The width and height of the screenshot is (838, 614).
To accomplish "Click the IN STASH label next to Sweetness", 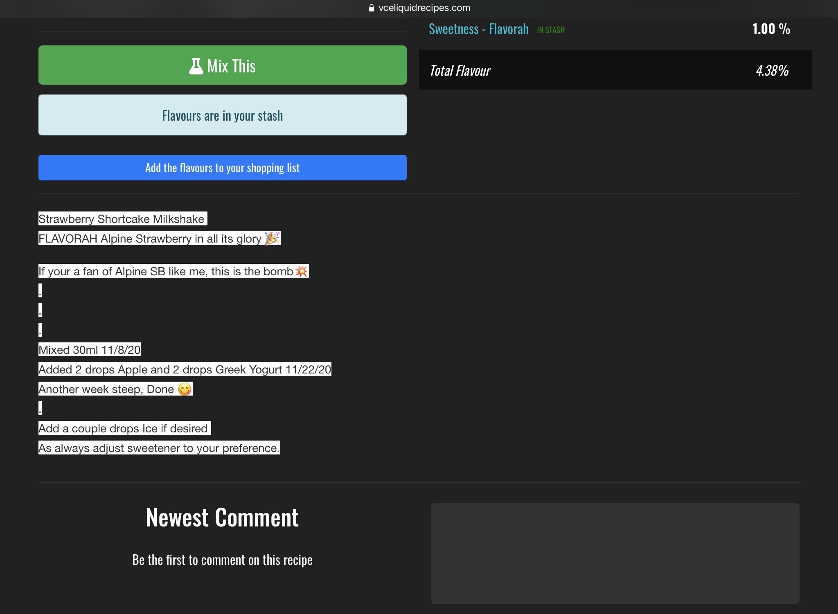I will point(551,30).
